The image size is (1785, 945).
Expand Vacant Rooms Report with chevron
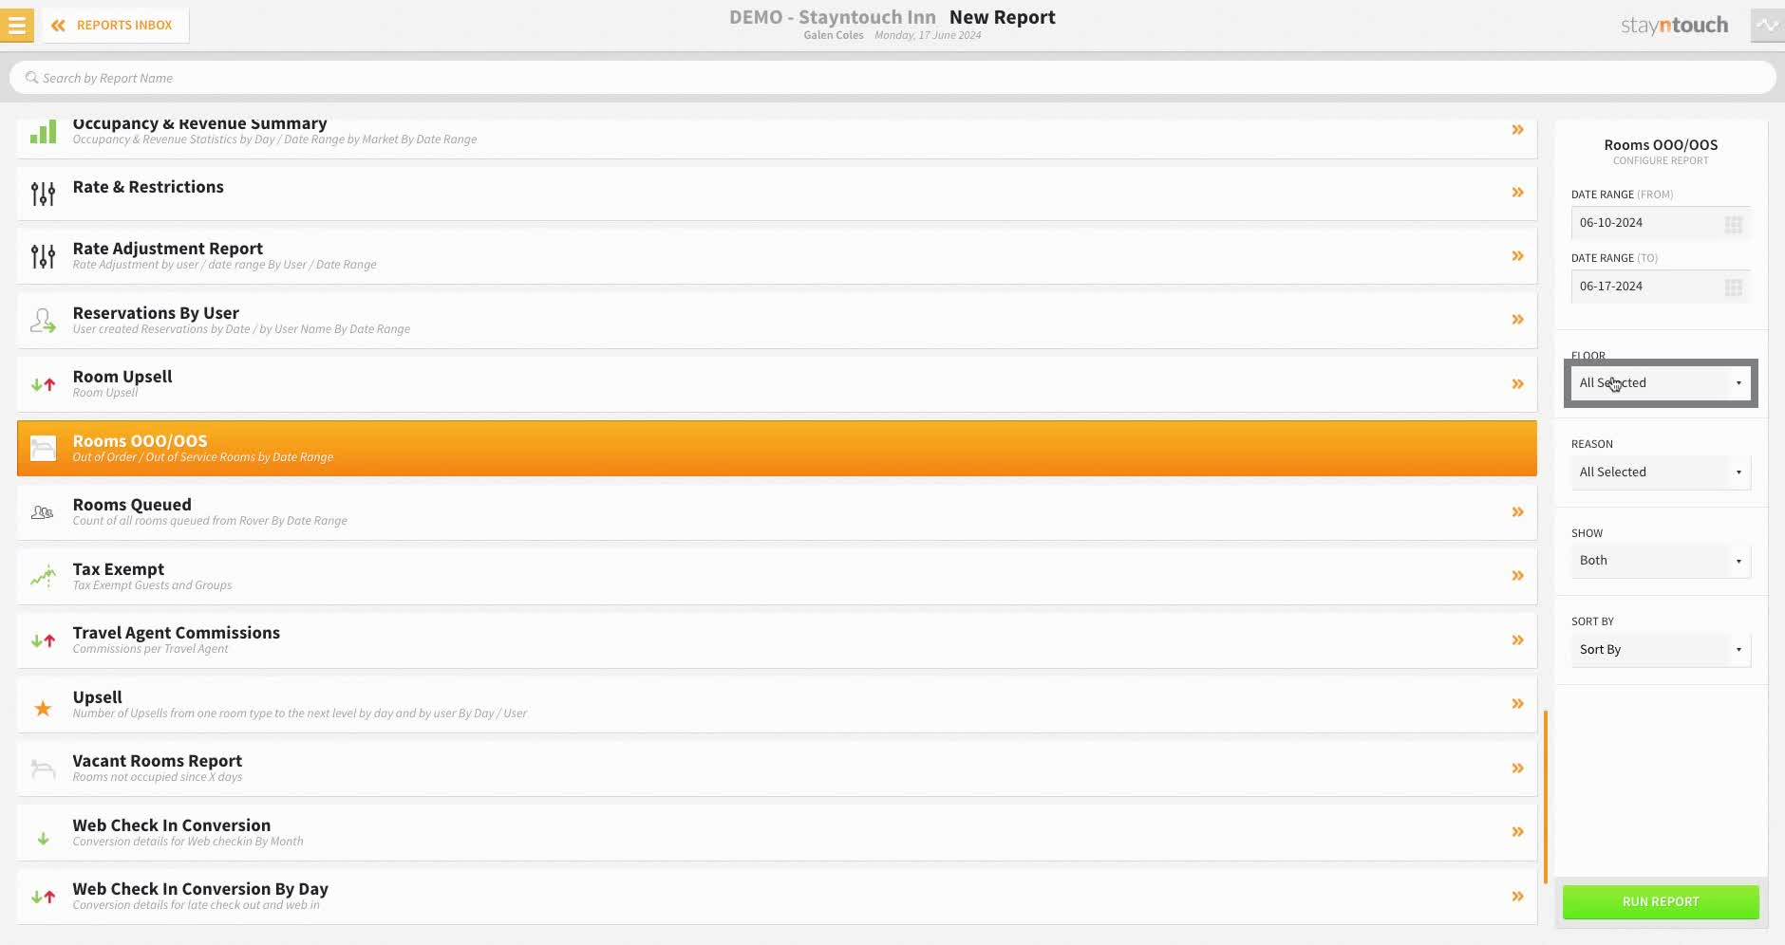[x=1517, y=769]
